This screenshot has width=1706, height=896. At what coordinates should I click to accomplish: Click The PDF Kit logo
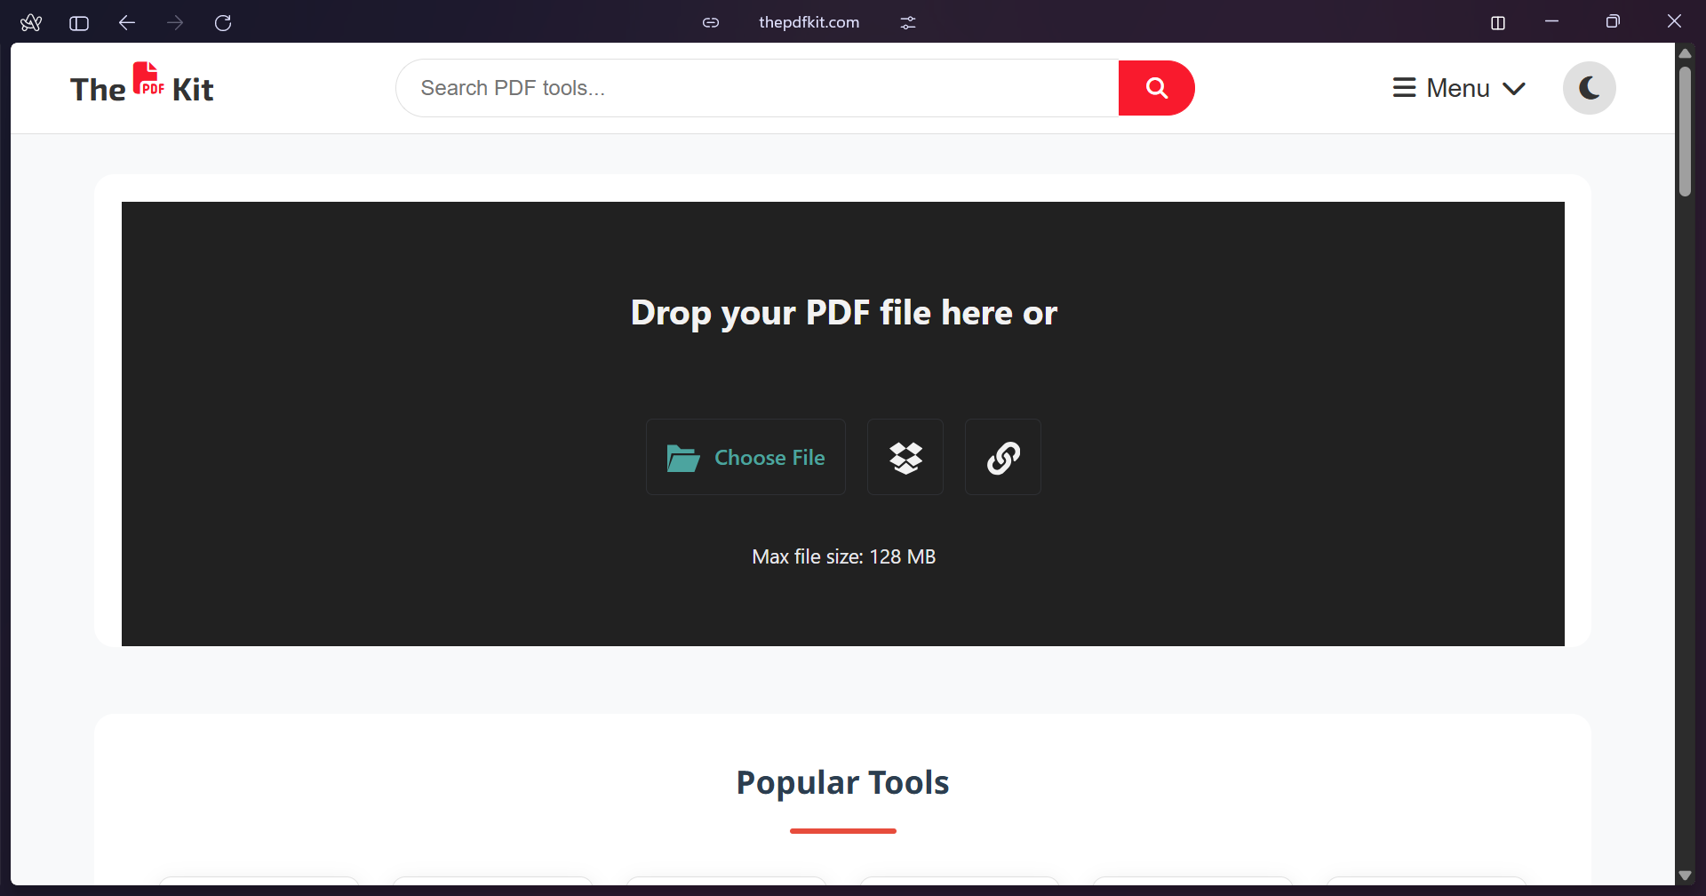pyautogui.click(x=142, y=86)
